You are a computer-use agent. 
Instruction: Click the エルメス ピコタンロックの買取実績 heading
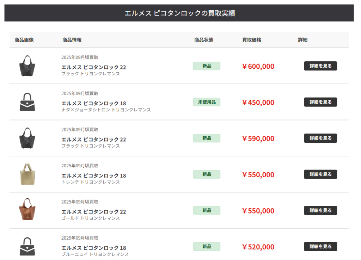click(180, 13)
